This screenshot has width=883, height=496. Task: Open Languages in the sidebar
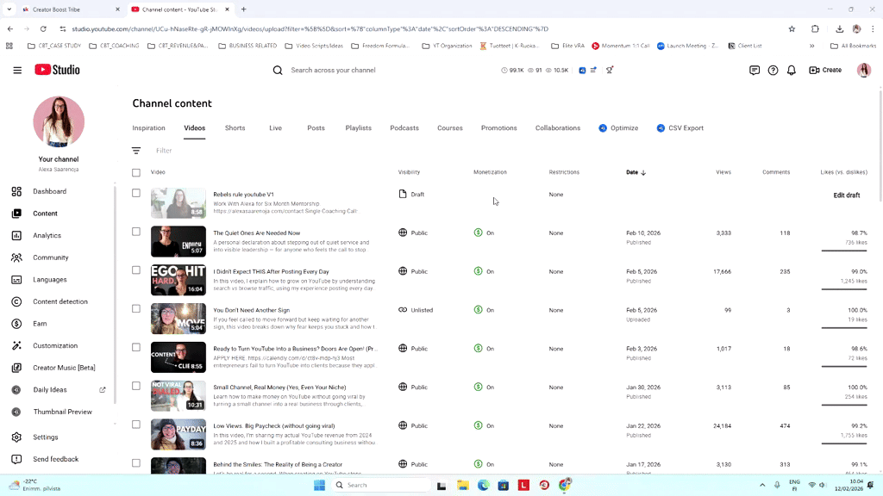coord(49,280)
